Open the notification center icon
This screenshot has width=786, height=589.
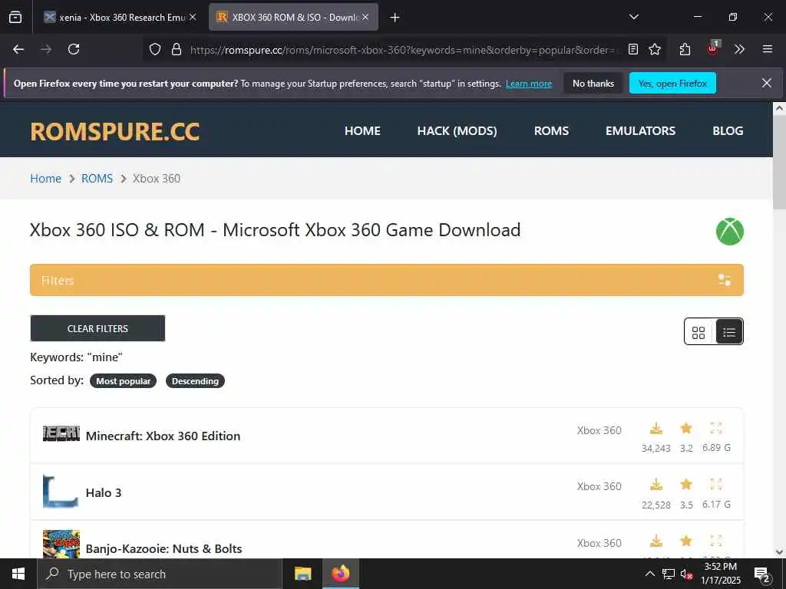coord(761,574)
